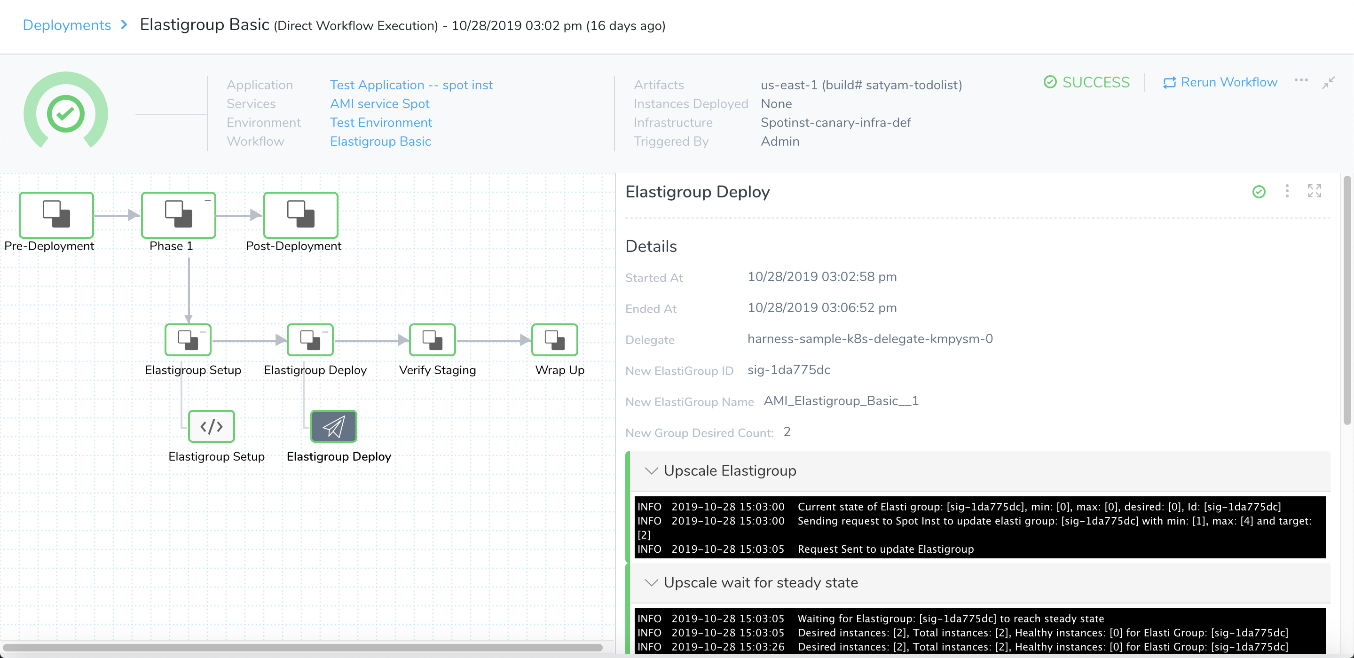Screen dimensions: 1354x658
Task: Click New ElastiGroup ID value sig-1da775dc
Action: [788, 370]
